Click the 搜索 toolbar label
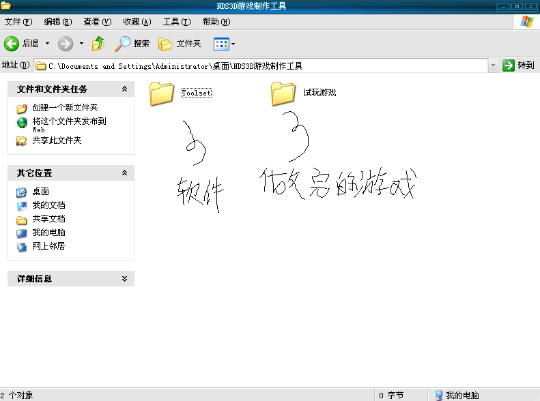Viewport: 540px width, 401px height. (x=141, y=44)
